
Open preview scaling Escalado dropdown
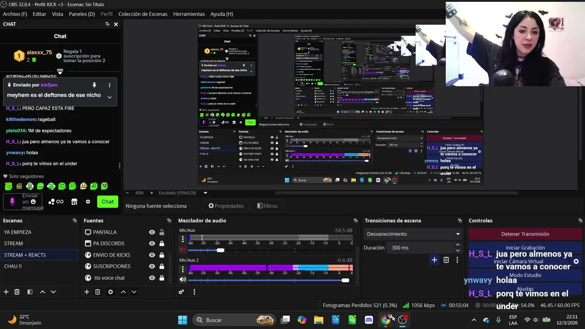click(x=183, y=193)
